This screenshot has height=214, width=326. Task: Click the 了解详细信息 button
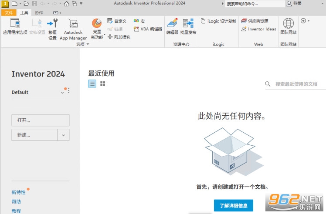point(234,205)
